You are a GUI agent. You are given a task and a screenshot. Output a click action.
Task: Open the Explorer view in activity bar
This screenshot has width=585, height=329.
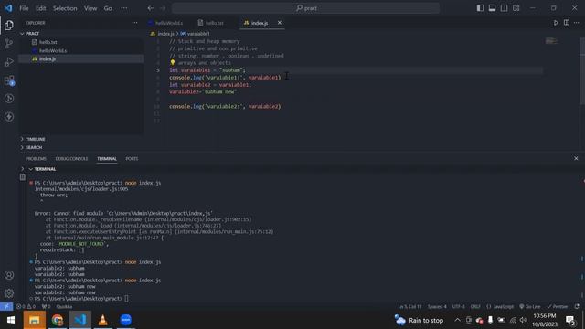[9, 26]
